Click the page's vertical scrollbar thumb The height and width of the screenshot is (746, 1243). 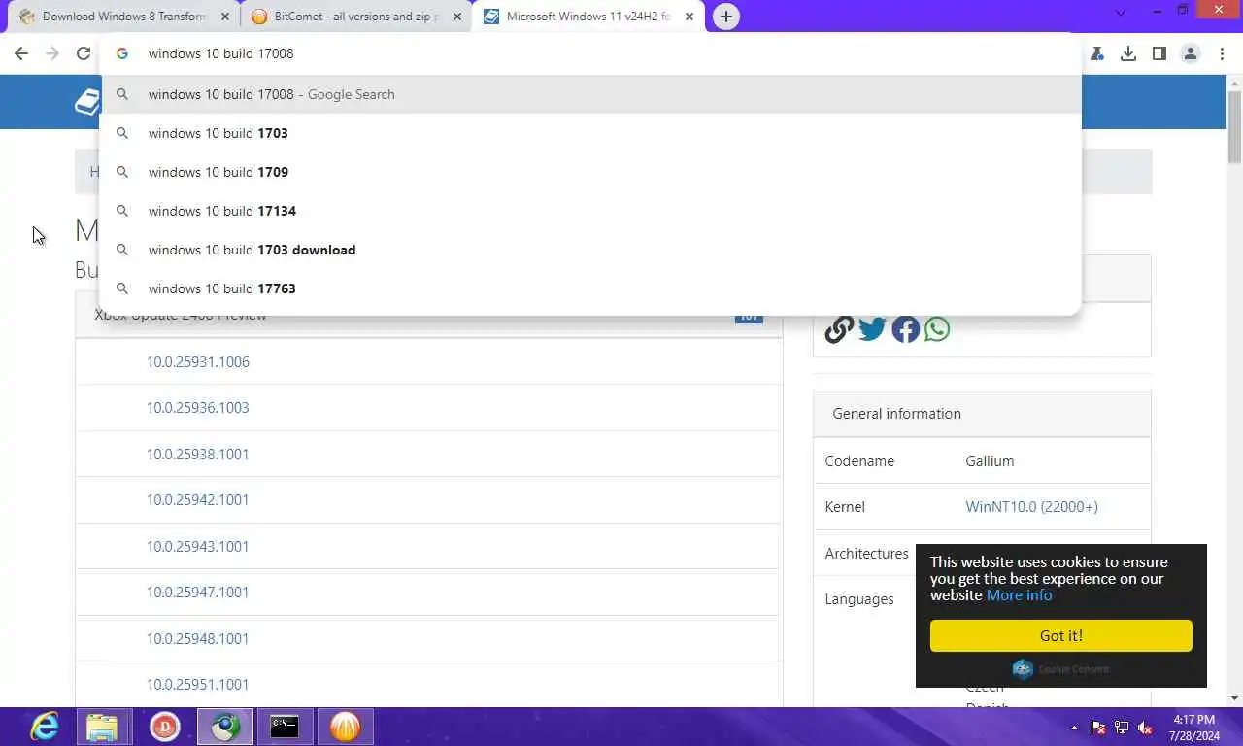(x=1234, y=126)
